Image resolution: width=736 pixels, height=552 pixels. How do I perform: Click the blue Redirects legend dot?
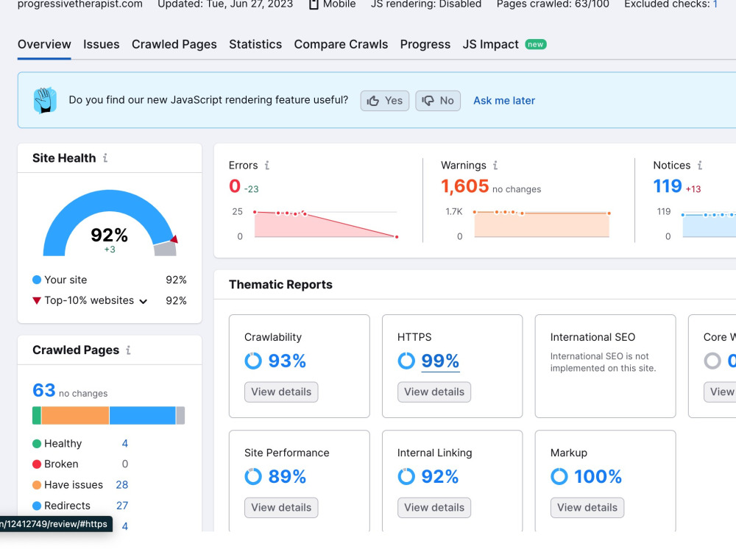(x=37, y=506)
